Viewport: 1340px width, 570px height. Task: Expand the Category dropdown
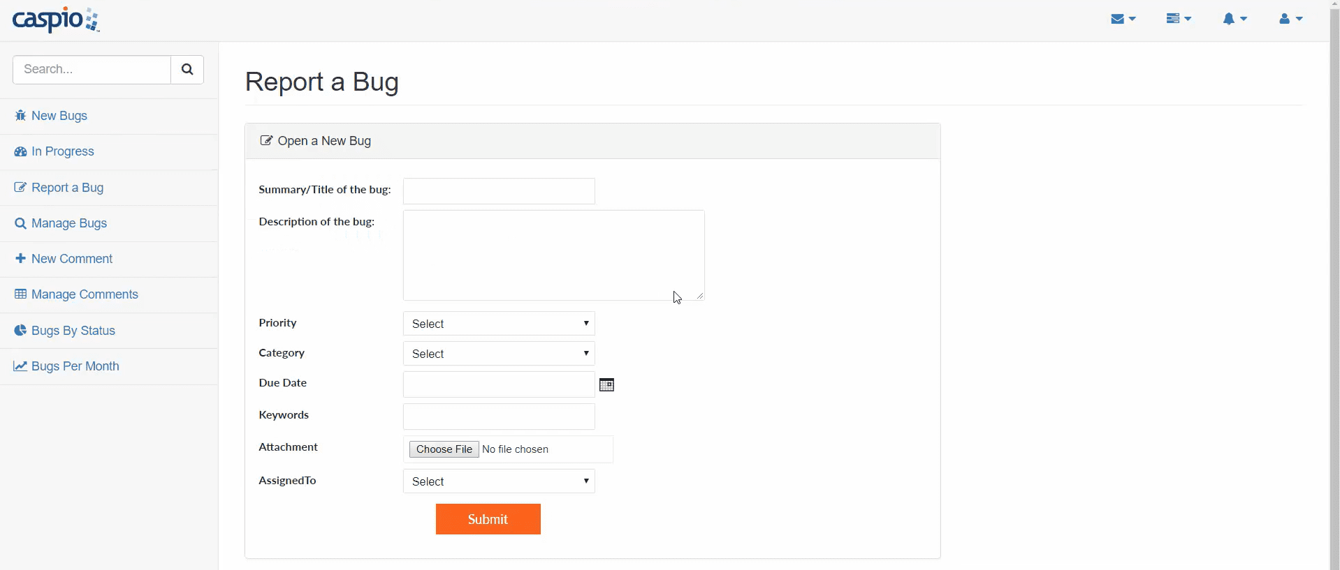click(x=499, y=354)
